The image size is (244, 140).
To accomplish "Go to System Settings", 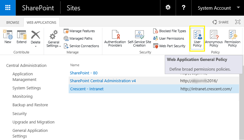I will pyautogui.click(x=27, y=88).
